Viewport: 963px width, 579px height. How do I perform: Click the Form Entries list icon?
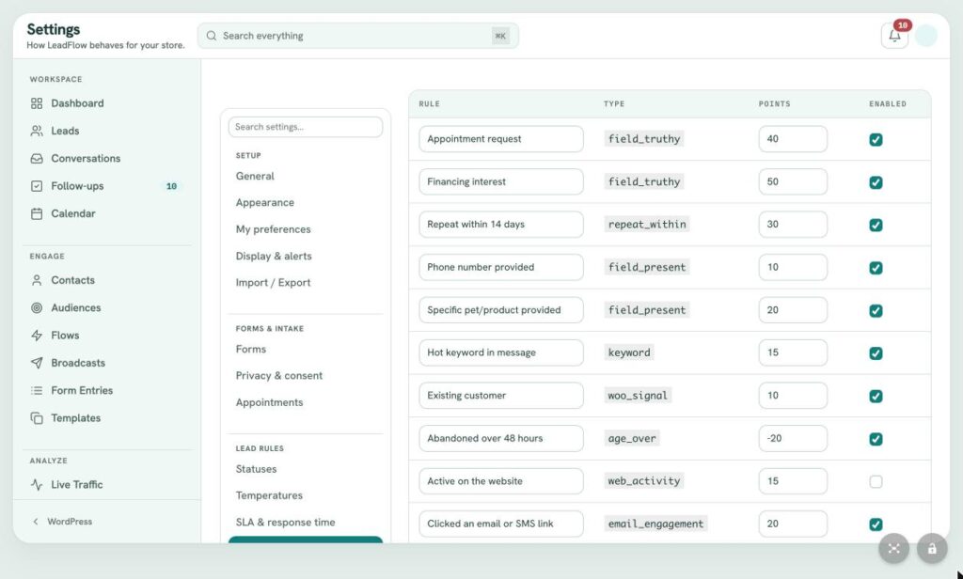[x=37, y=390]
